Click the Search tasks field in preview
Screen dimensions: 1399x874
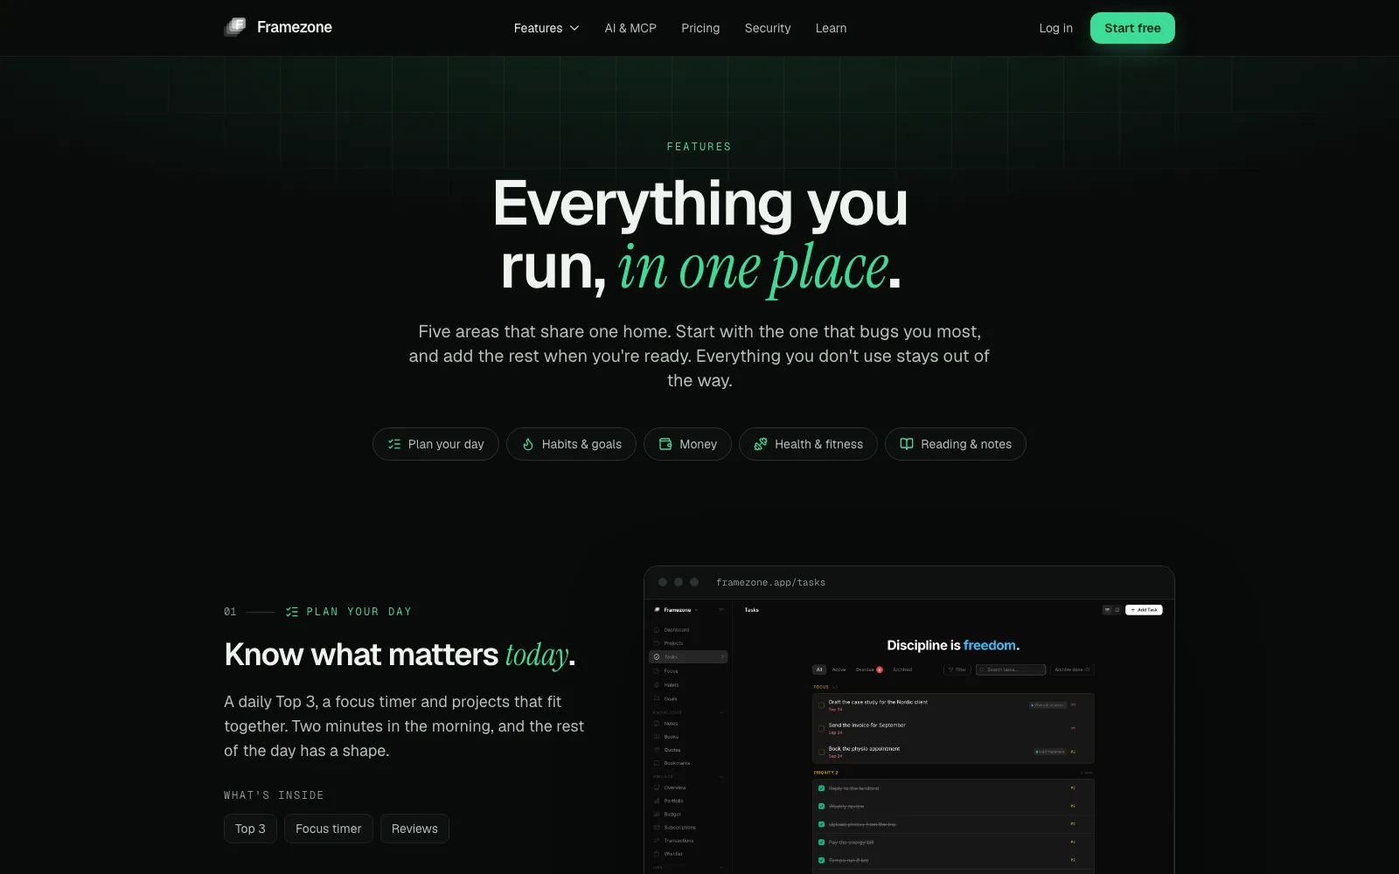(1011, 669)
